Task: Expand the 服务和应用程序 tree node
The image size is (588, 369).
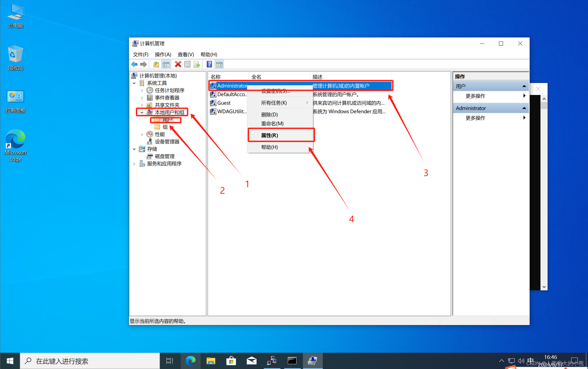Action: pos(134,164)
